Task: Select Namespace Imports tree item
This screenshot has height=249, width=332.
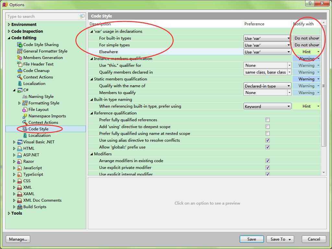Action: tap(47, 116)
